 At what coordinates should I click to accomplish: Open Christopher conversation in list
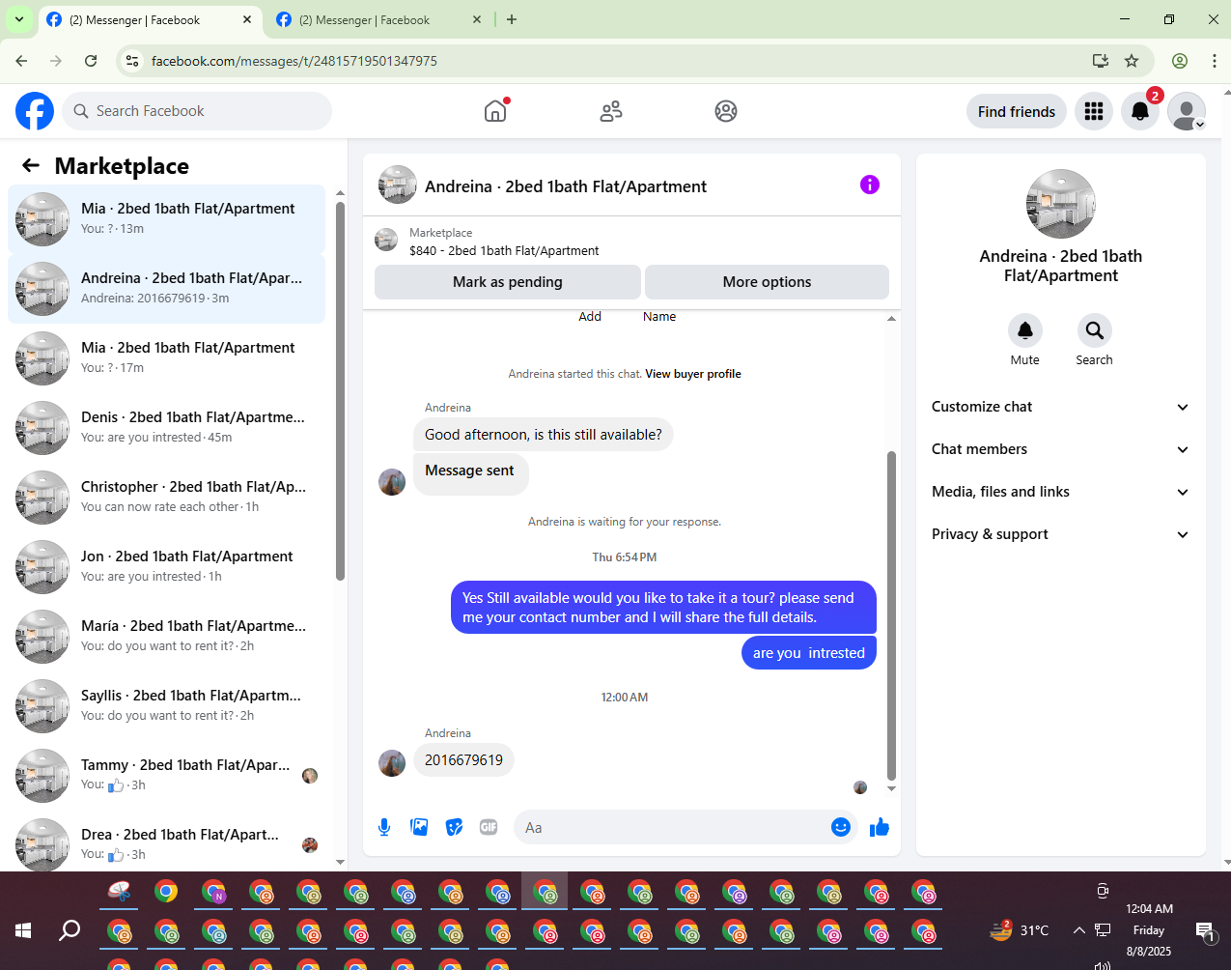tap(166, 497)
